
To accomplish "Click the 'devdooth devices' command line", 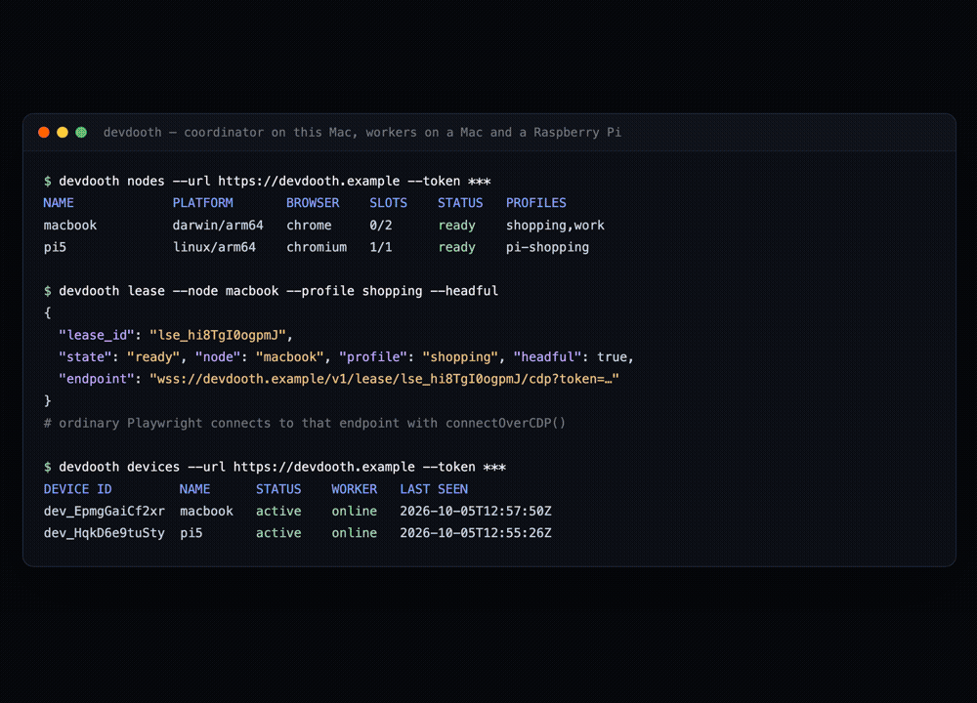I will tap(275, 467).
